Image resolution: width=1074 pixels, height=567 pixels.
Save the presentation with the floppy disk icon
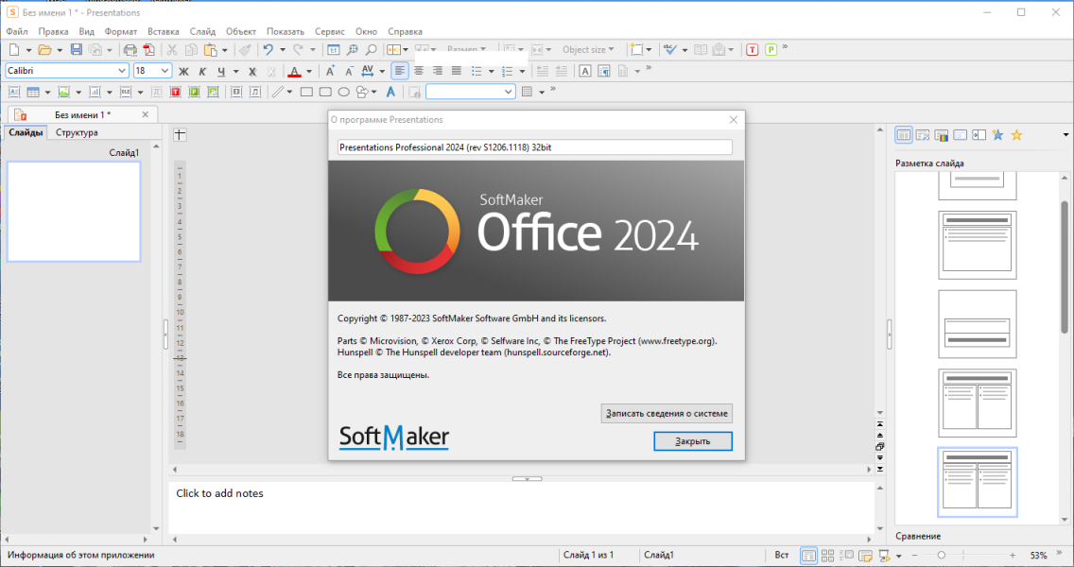[76, 49]
